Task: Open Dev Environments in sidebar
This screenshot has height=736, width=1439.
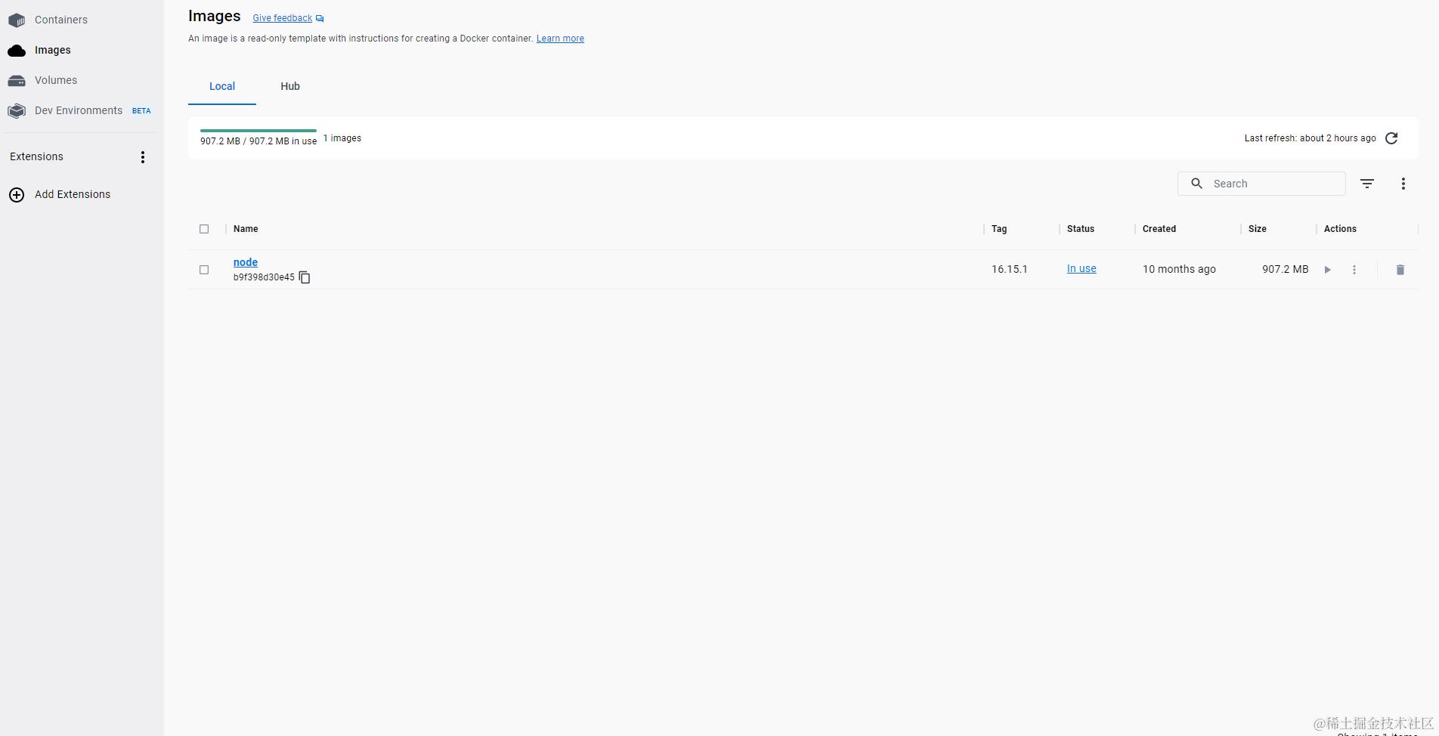Action: pyautogui.click(x=79, y=110)
